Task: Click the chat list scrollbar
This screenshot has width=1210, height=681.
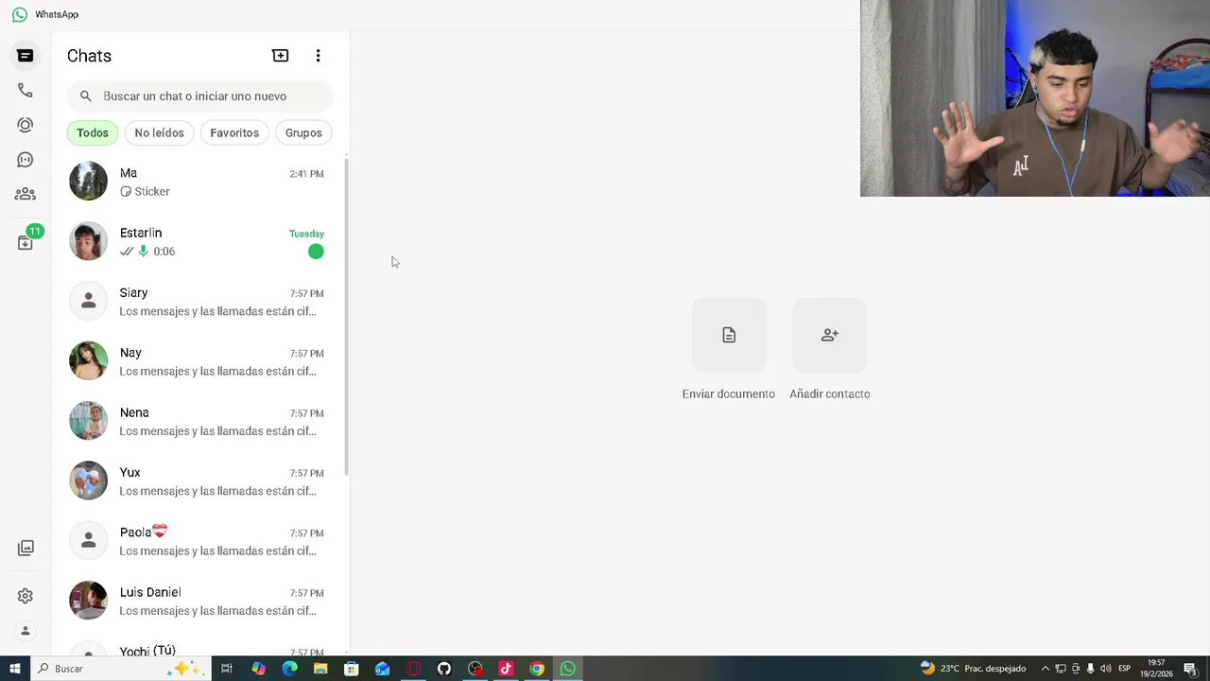Action: pyautogui.click(x=346, y=317)
